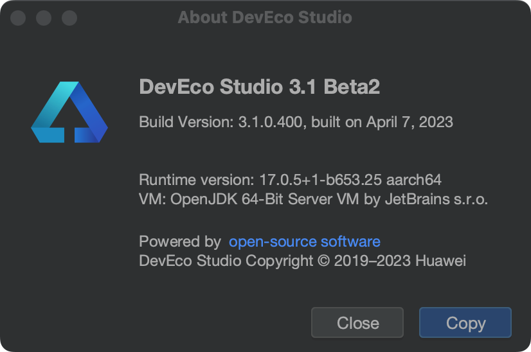531x352 pixels.
Task: Click the 'DevEco Studio Copyright © 2019–2023 Huawei' text
Action: (x=302, y=261)
